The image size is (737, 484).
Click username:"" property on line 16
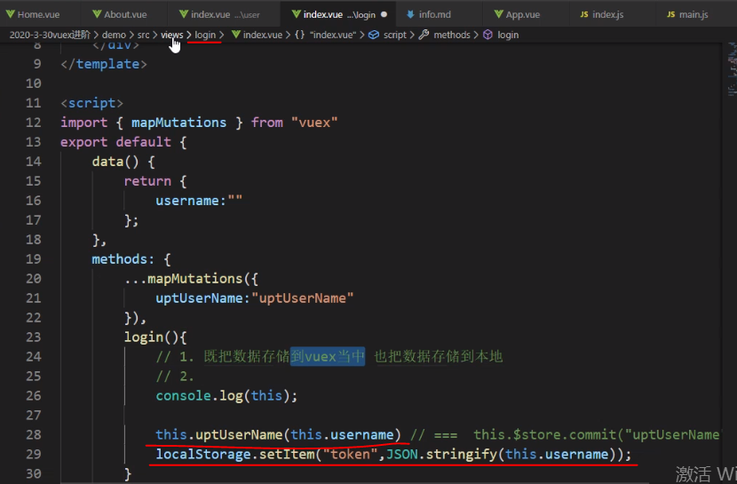(199, 201)
